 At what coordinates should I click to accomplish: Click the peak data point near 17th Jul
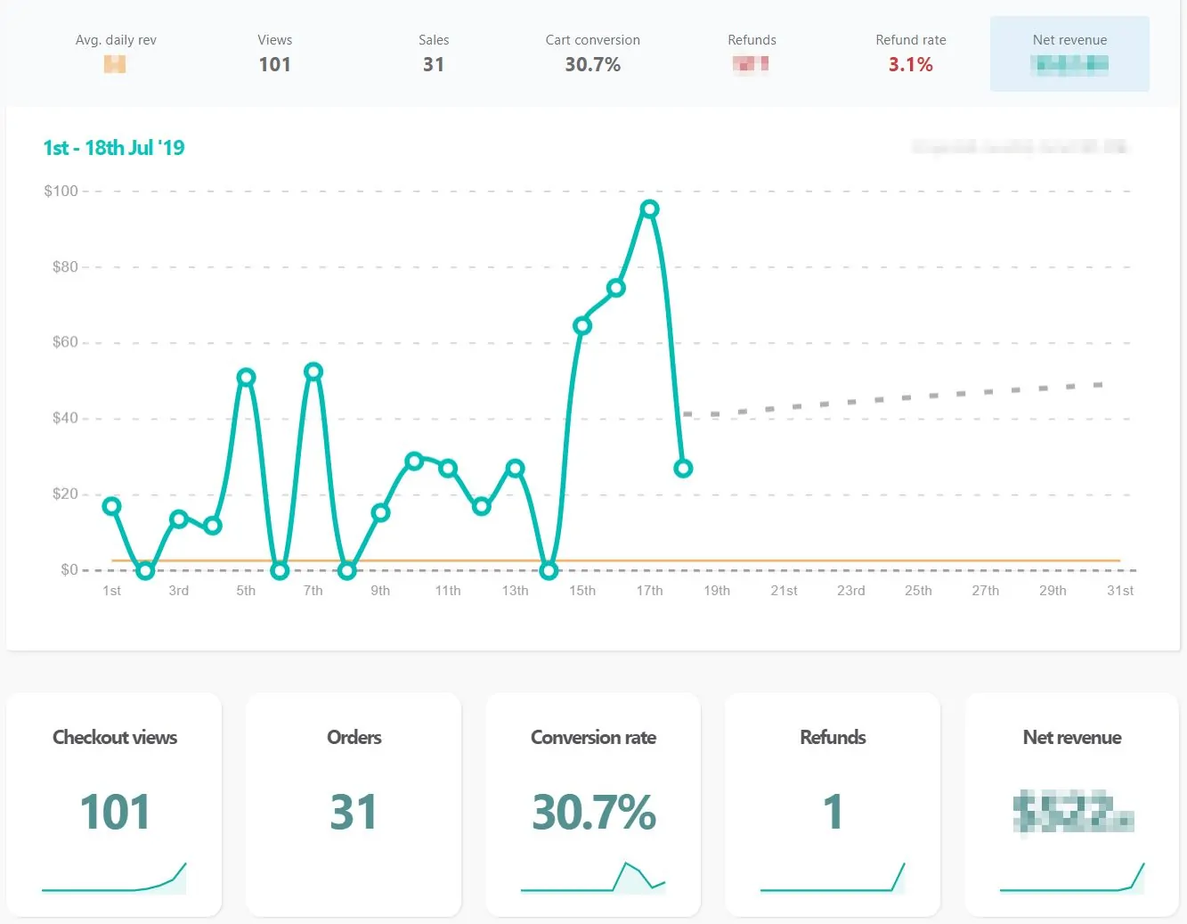click(650, 207)
